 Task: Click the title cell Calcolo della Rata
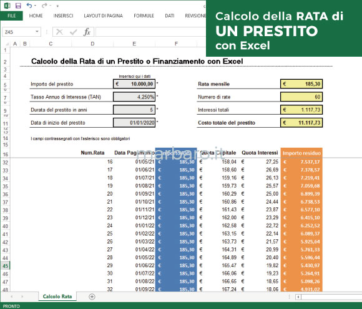137,61
